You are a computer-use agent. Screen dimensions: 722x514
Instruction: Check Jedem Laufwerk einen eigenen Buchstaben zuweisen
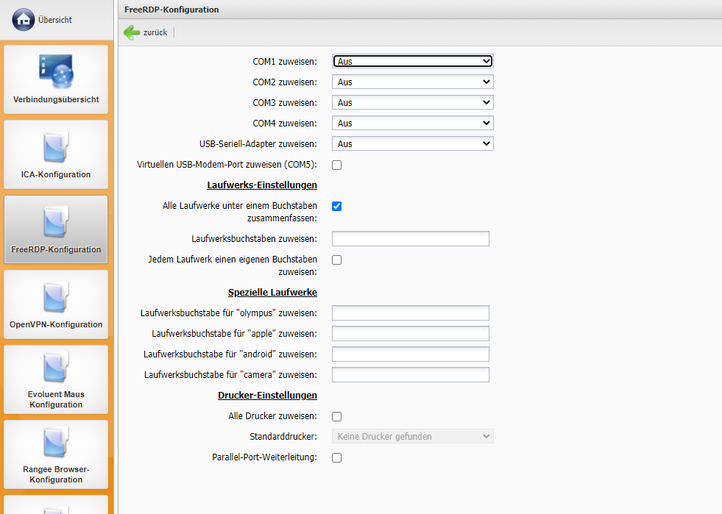(336, 260)
